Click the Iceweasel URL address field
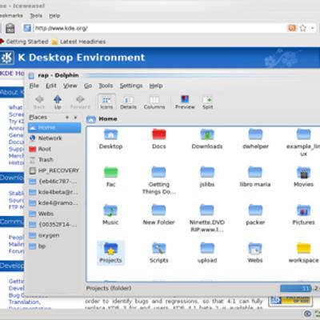 (160, 28)
